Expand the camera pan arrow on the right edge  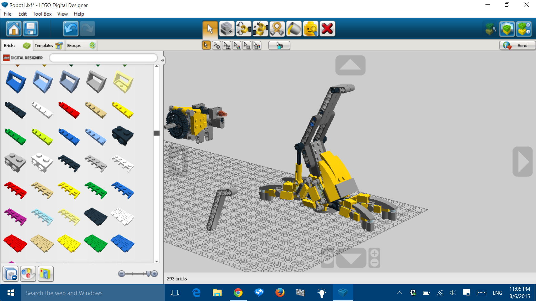tap(523, 162)
